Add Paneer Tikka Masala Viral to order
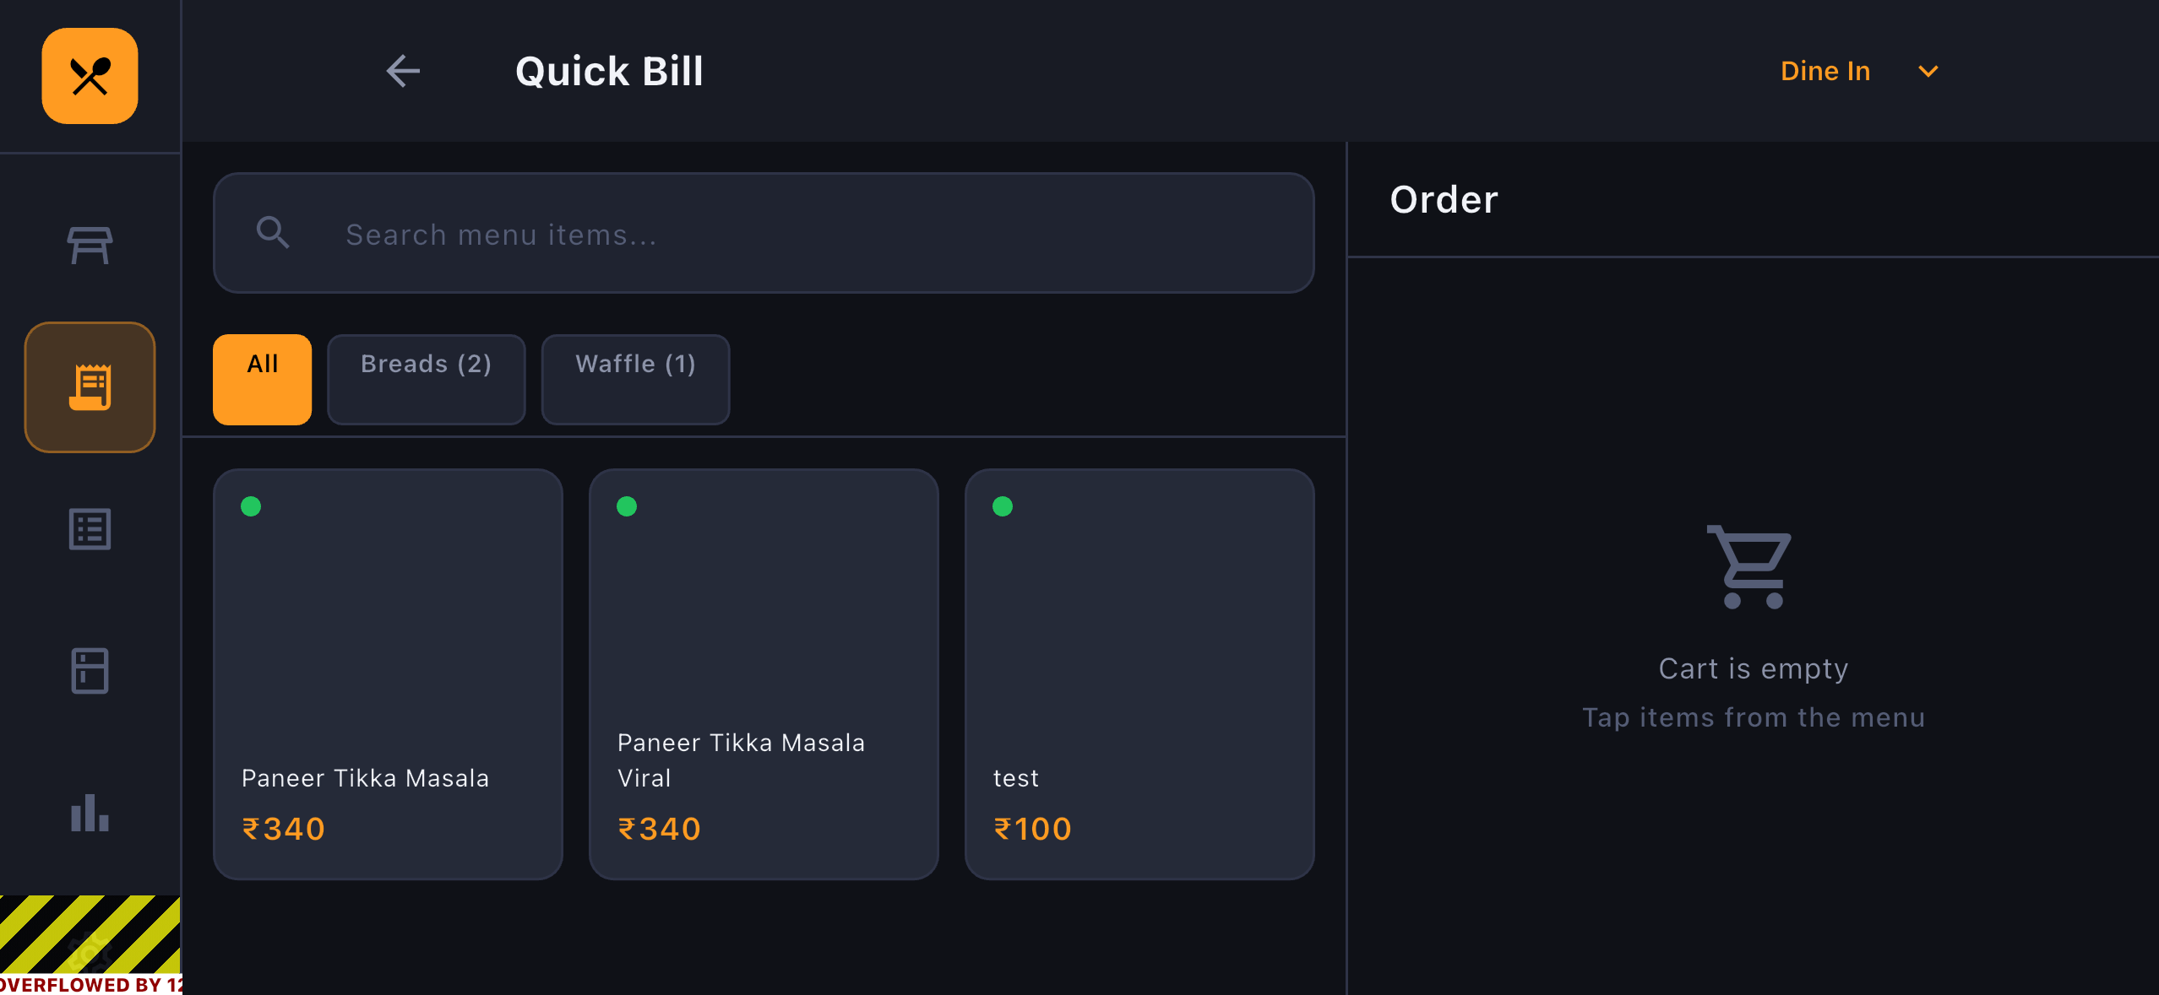Viewport: 2159px width, 995px height. [x=763, y=673]
